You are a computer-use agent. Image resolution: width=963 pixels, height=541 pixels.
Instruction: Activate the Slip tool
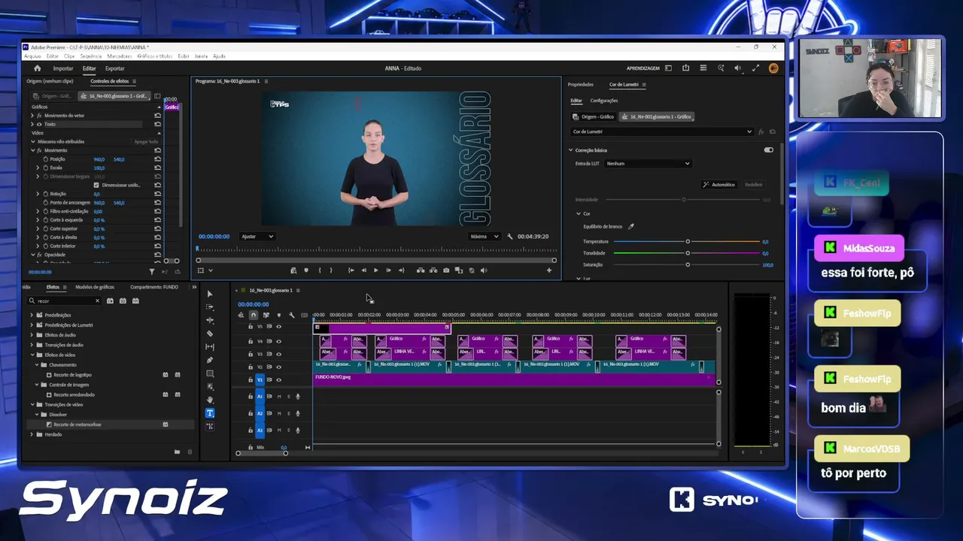click(210, 346)
